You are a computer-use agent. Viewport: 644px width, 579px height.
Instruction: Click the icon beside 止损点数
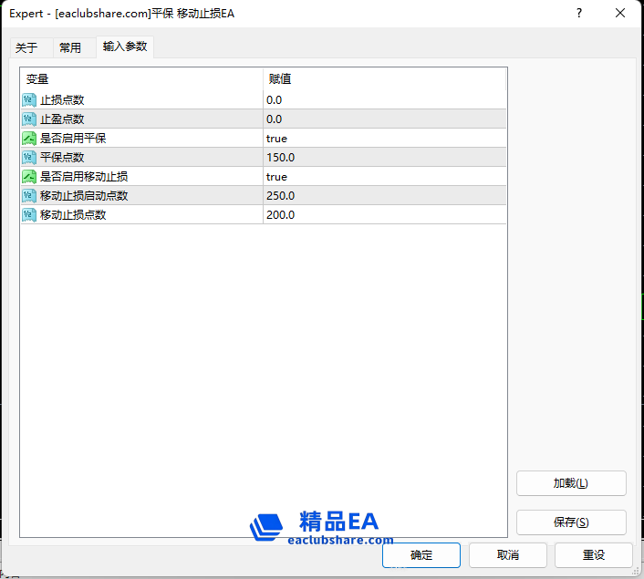click(29, 99)
